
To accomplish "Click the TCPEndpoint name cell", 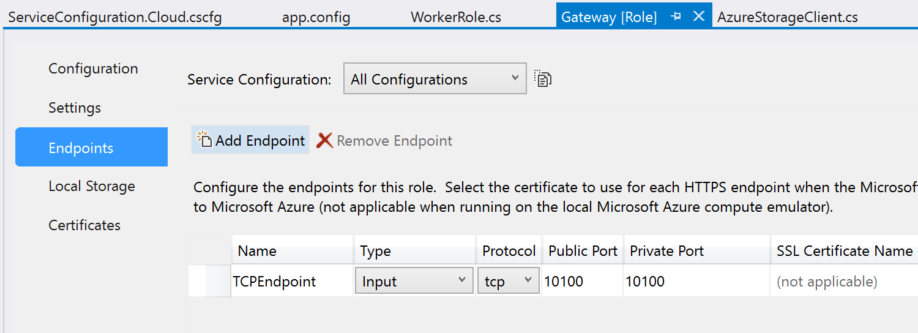I will tap(275, 282).
